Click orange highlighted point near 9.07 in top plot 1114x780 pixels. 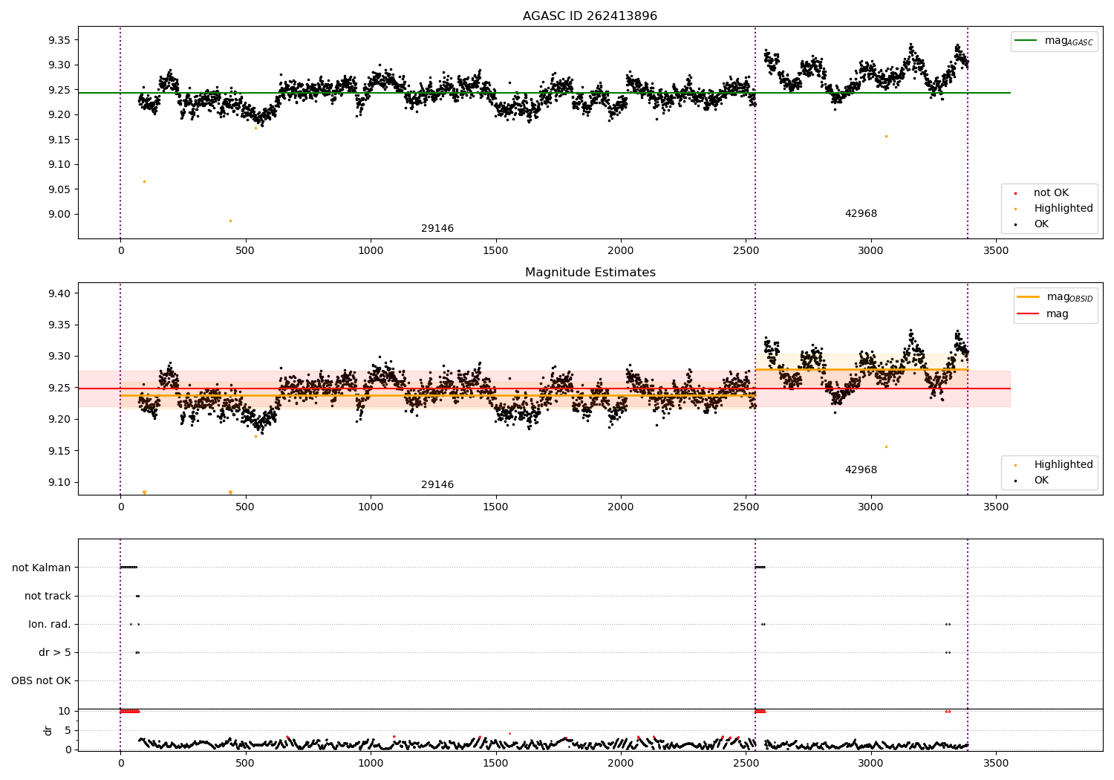[144, 181]
